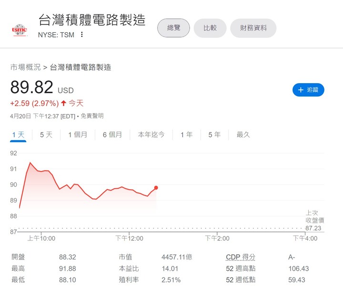Select the 總覽 overview tab
343x287 pixels.
click(173, 28)
